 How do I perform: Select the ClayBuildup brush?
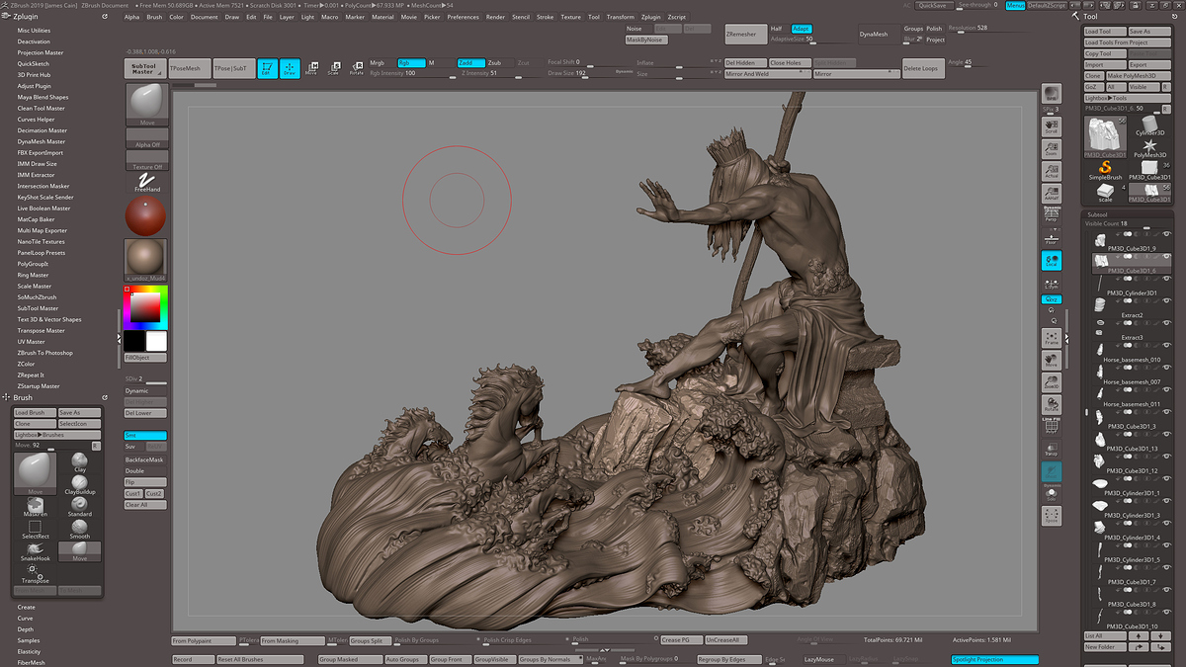pos(80,484)
